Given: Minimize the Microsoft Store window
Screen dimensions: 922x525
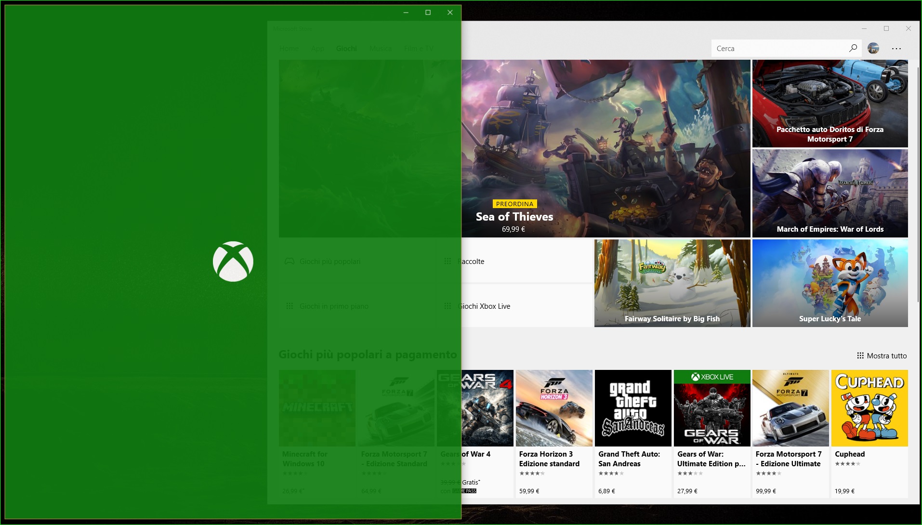Looking at the screenshot, I should (x=864, y=28).
